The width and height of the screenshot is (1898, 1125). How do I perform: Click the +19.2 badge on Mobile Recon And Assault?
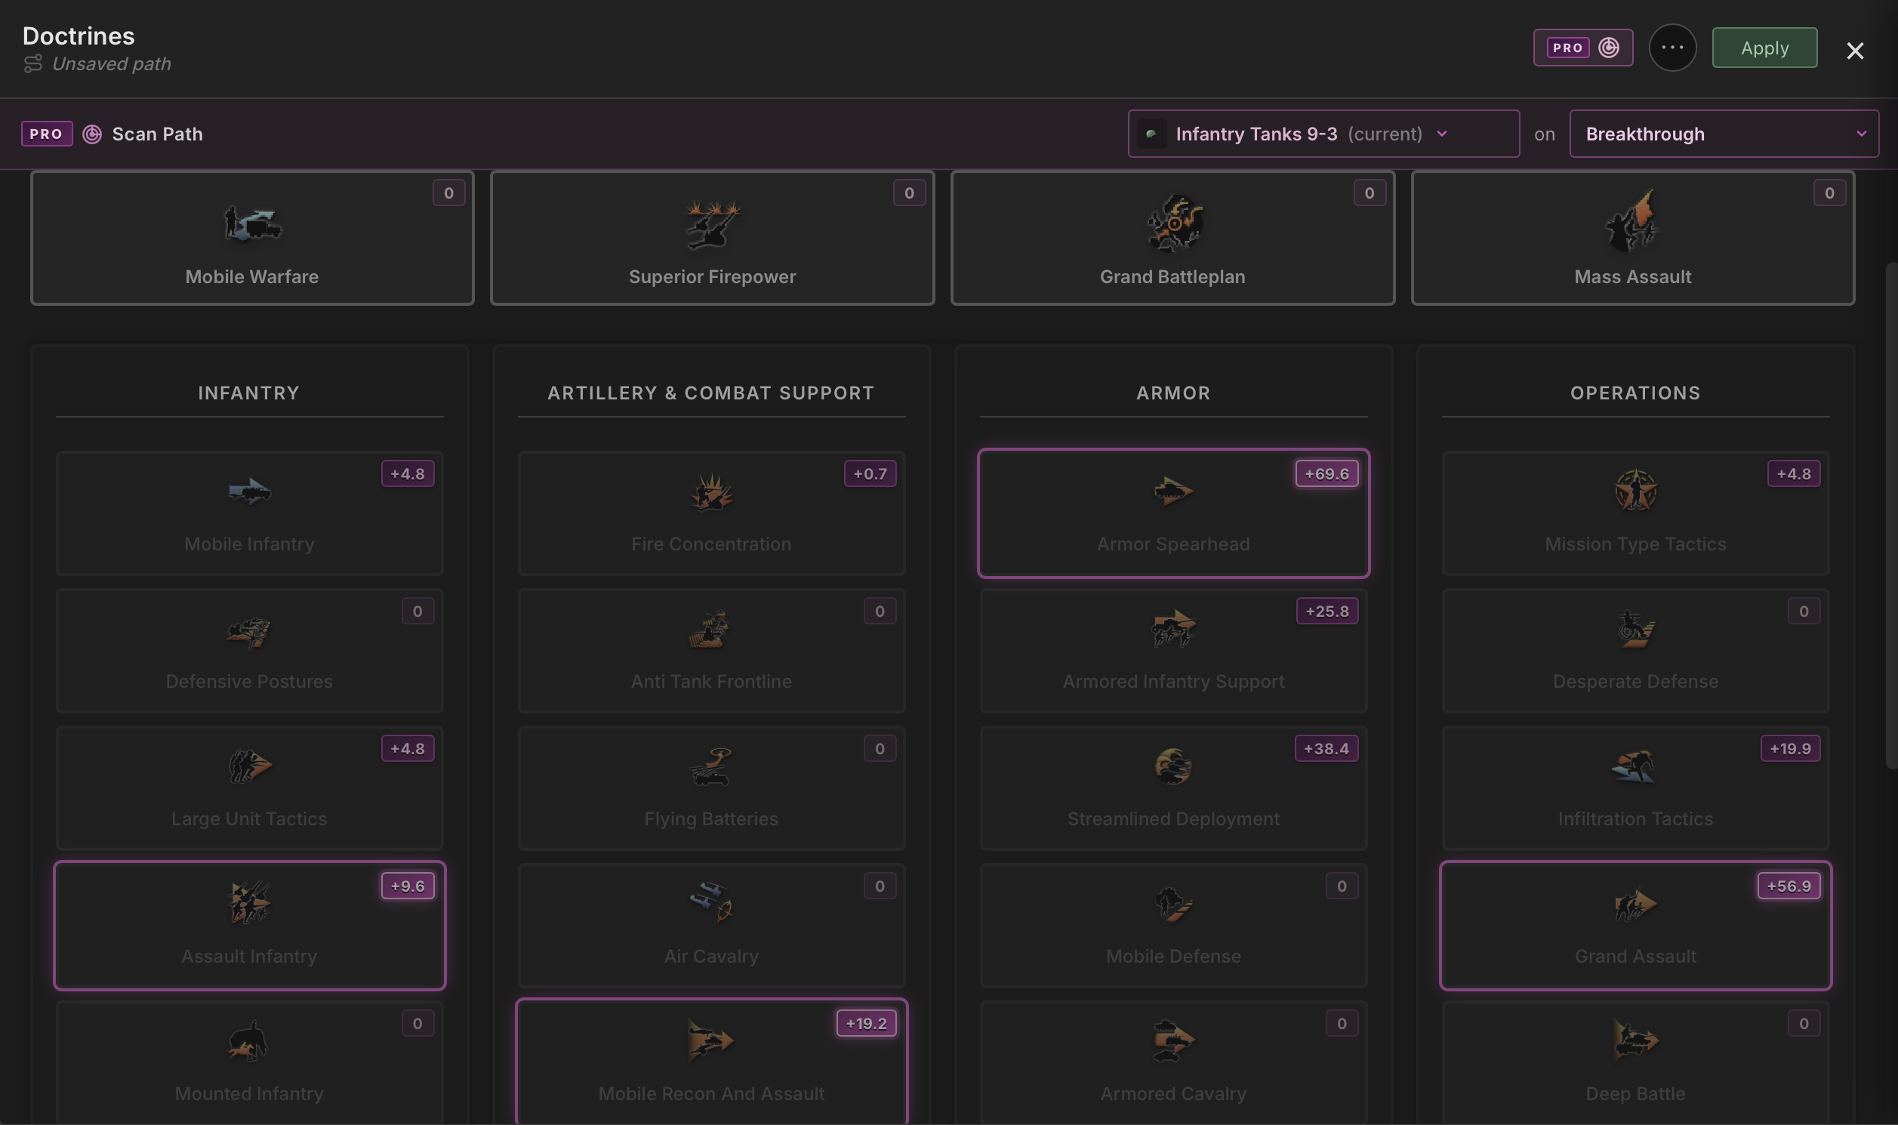point(866,1023)
